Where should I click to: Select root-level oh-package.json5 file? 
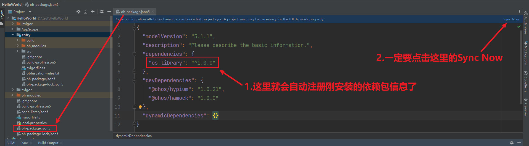tap(36, 128)
